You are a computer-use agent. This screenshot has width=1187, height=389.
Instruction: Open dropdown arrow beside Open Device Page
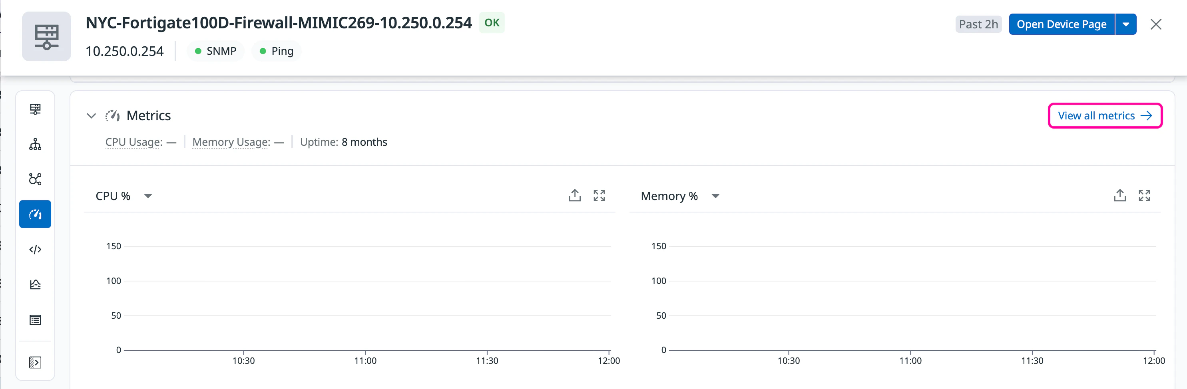tap(1126, 24)
